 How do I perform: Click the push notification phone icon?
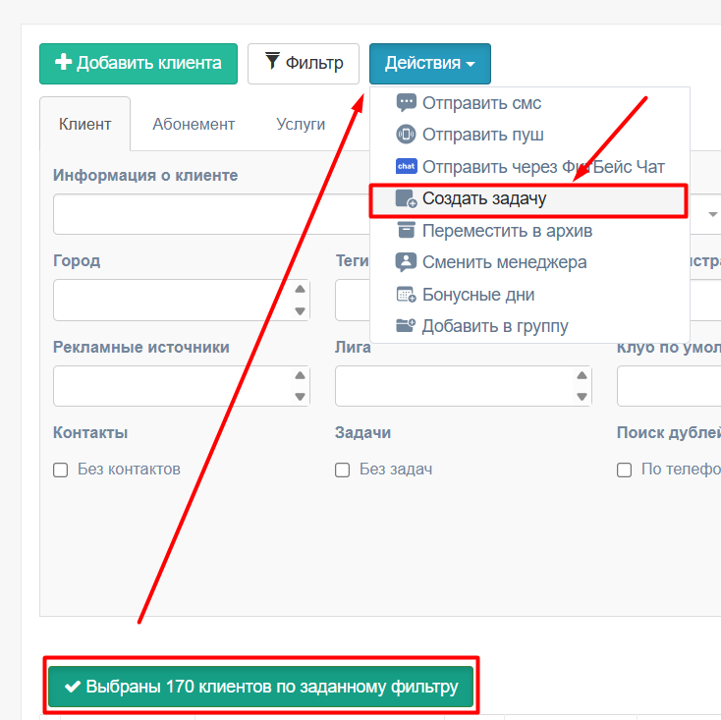click(x=406, y=135)
